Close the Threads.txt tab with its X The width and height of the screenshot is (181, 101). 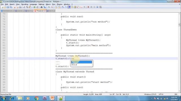(x=45, y=11)
